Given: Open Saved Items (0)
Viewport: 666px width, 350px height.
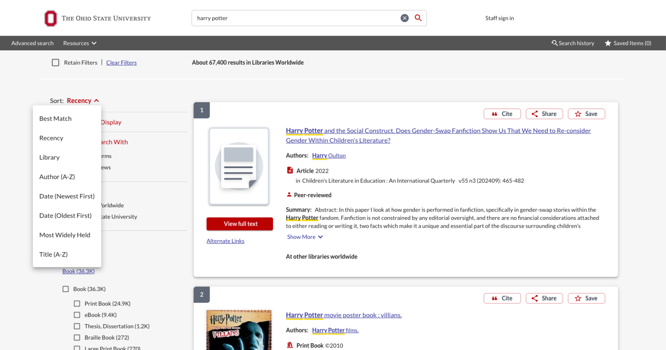Looking at the screenshot, I should click(628, 43).
